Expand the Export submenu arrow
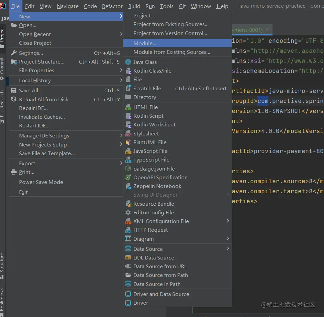This screenshot has width=324, height=317. pos(121,163)
